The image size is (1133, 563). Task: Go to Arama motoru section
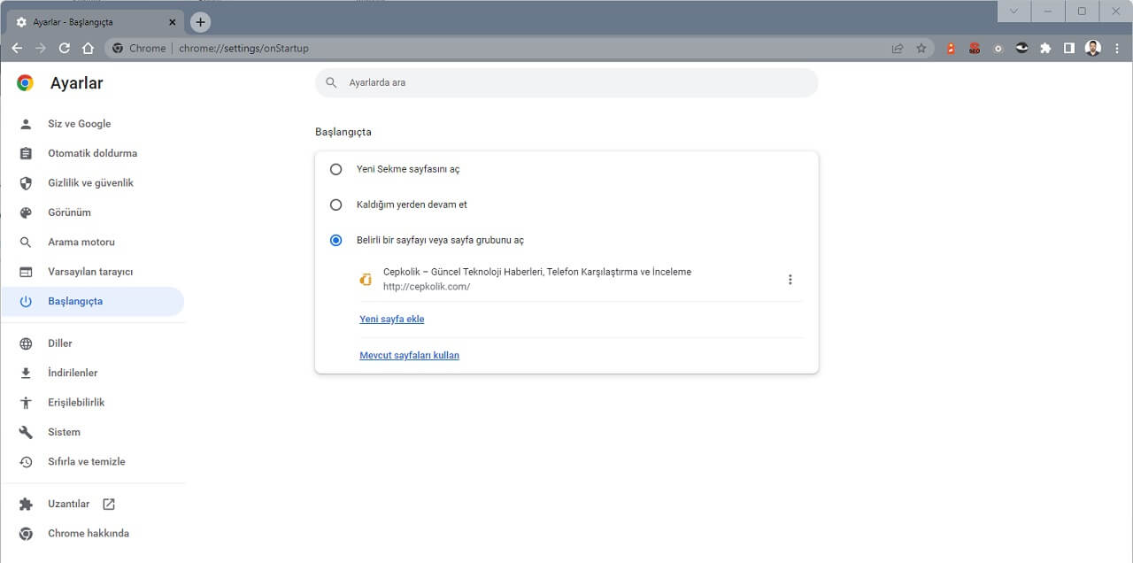coord(81,243)
